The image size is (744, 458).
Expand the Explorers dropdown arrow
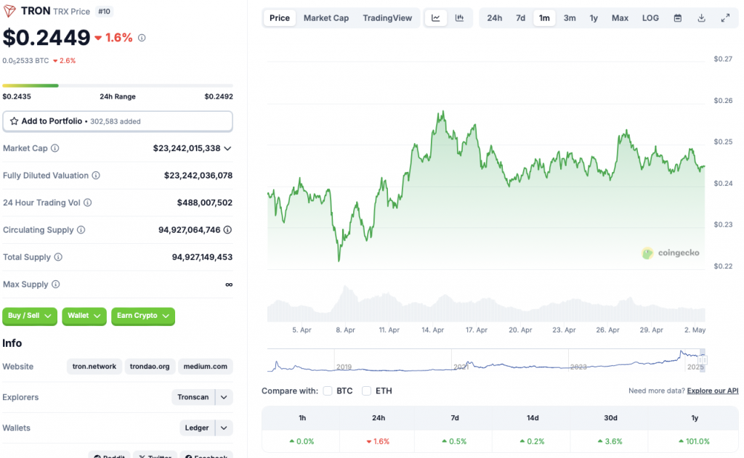pos(224,397)
